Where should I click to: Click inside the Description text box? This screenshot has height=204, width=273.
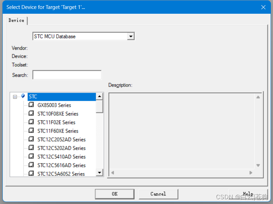click(182, 131)
